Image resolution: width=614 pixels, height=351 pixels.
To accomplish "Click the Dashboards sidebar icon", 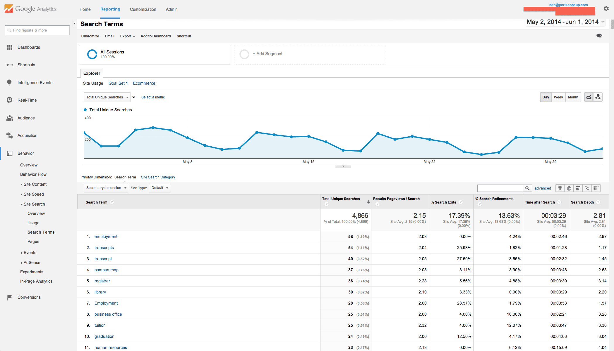I will [x=10, y=47].
